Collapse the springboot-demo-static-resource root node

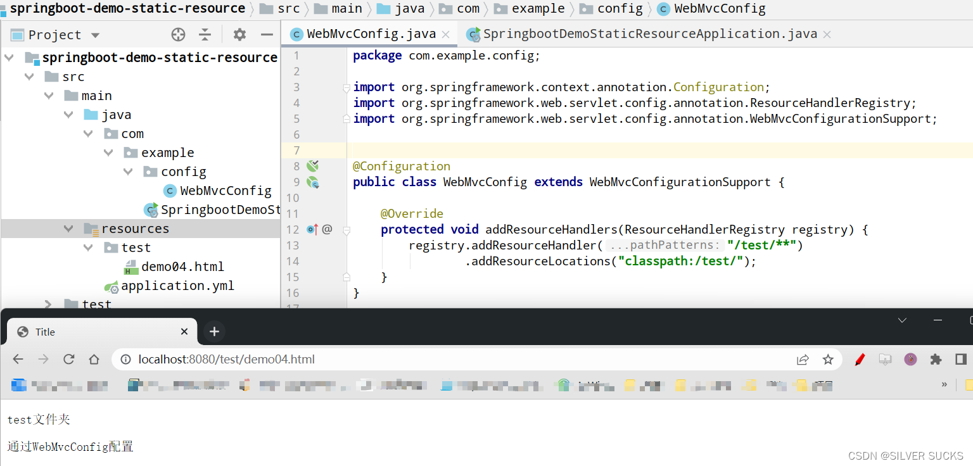pos(10,58)
